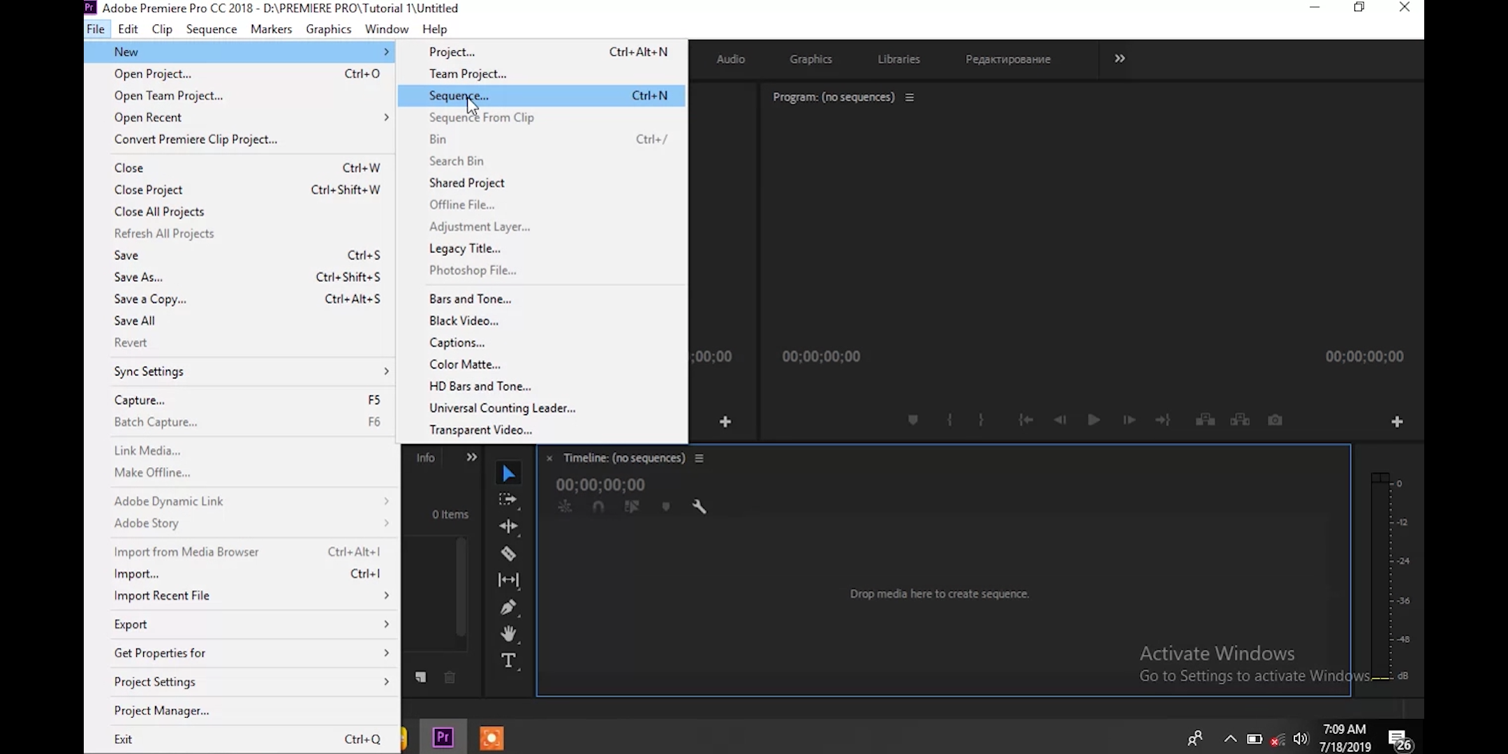The image size is (1508, 754).
Task: Choose Legacy Title menu item
Action: tap(541, 249)
